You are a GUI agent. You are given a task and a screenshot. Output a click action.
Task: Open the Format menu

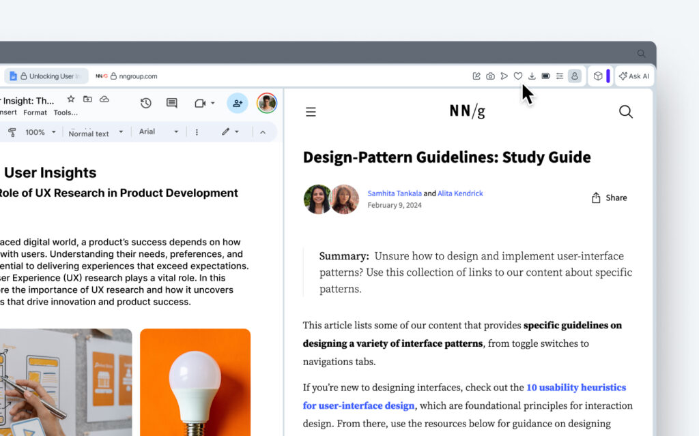pos(35,112)
